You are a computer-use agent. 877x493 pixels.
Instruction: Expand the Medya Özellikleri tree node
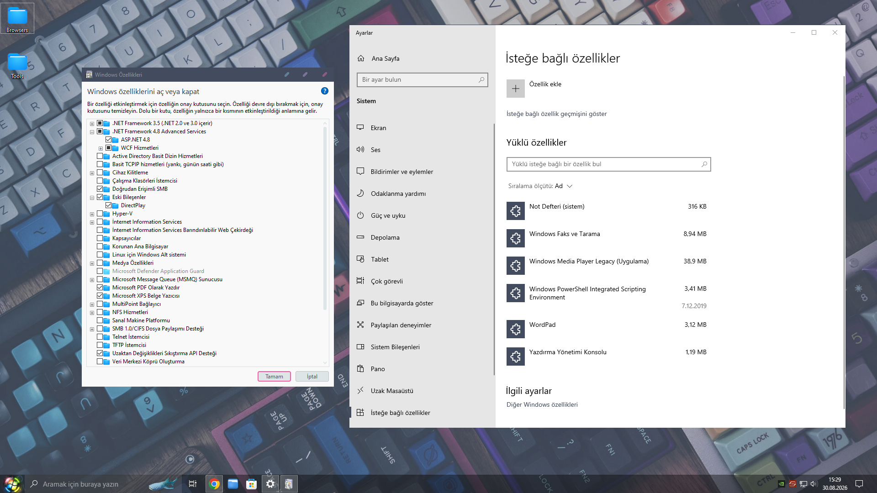92,263
